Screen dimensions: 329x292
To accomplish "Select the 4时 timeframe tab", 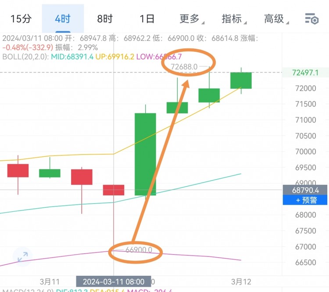I will click(63, 19).
